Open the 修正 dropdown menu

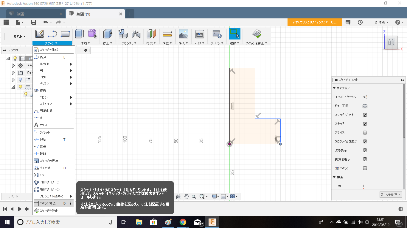(108, 43)
